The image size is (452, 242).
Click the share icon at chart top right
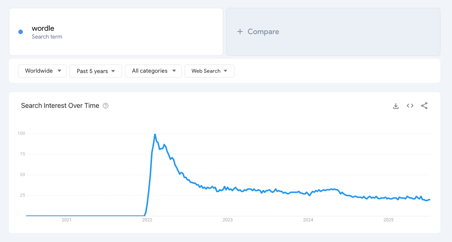click(424, 106)
